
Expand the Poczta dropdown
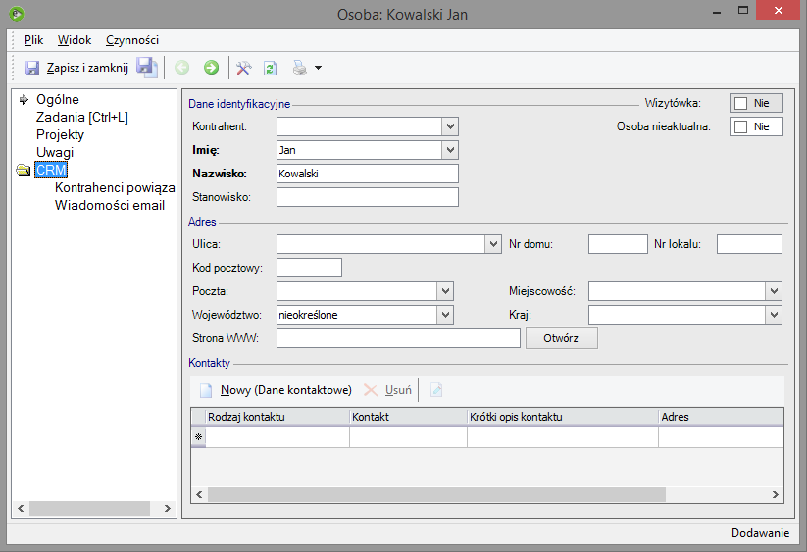445,291
